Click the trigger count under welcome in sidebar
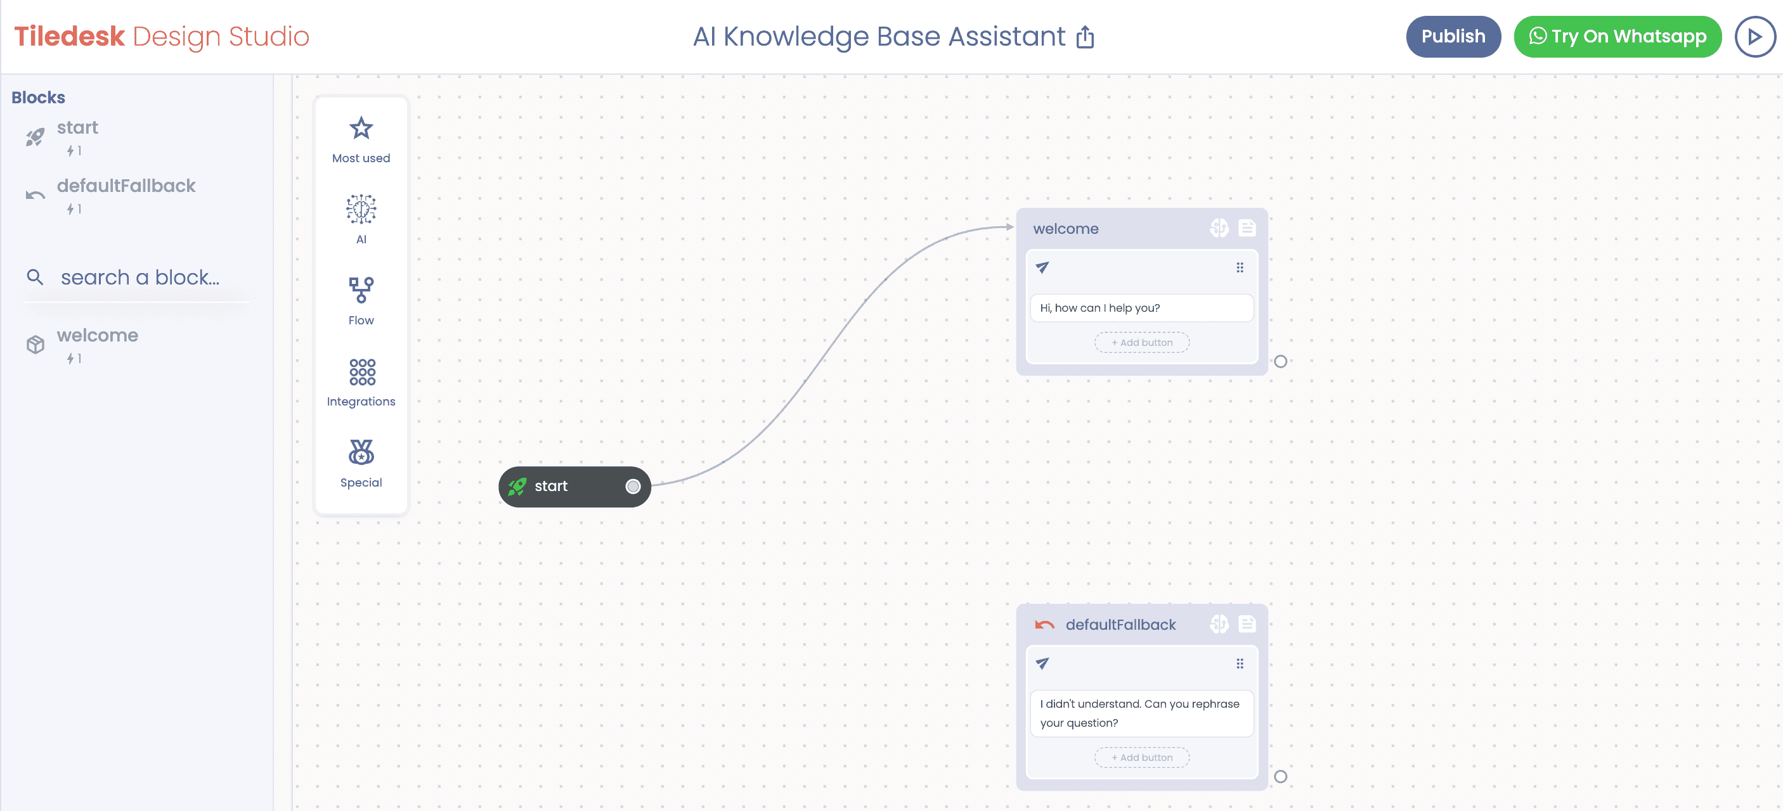The height and width of the screenshot is (811, 1783). point(74,358)
